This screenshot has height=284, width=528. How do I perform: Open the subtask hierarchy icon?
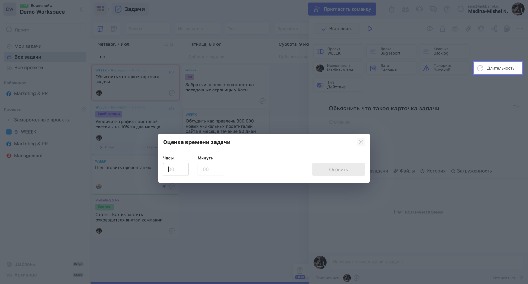click(494, 29)
